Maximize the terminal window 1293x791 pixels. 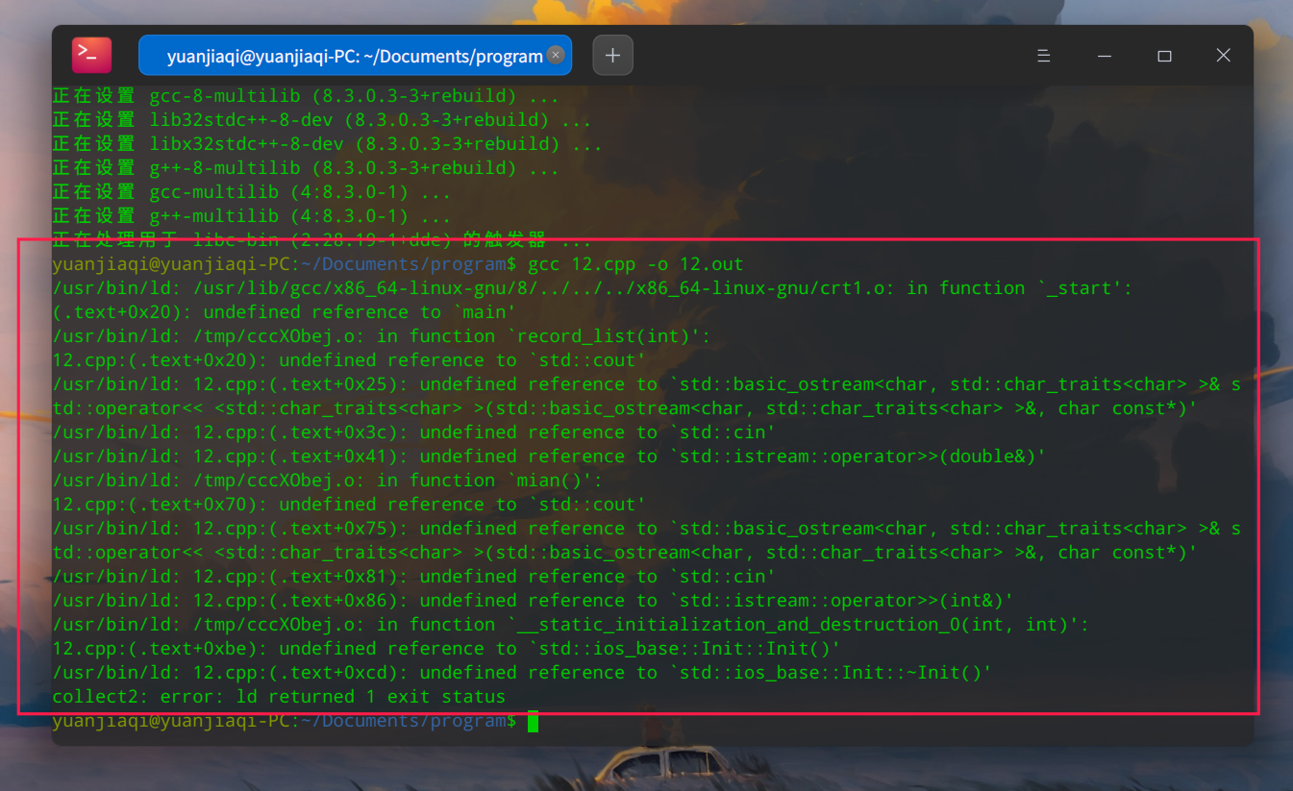click(1164, 56)
